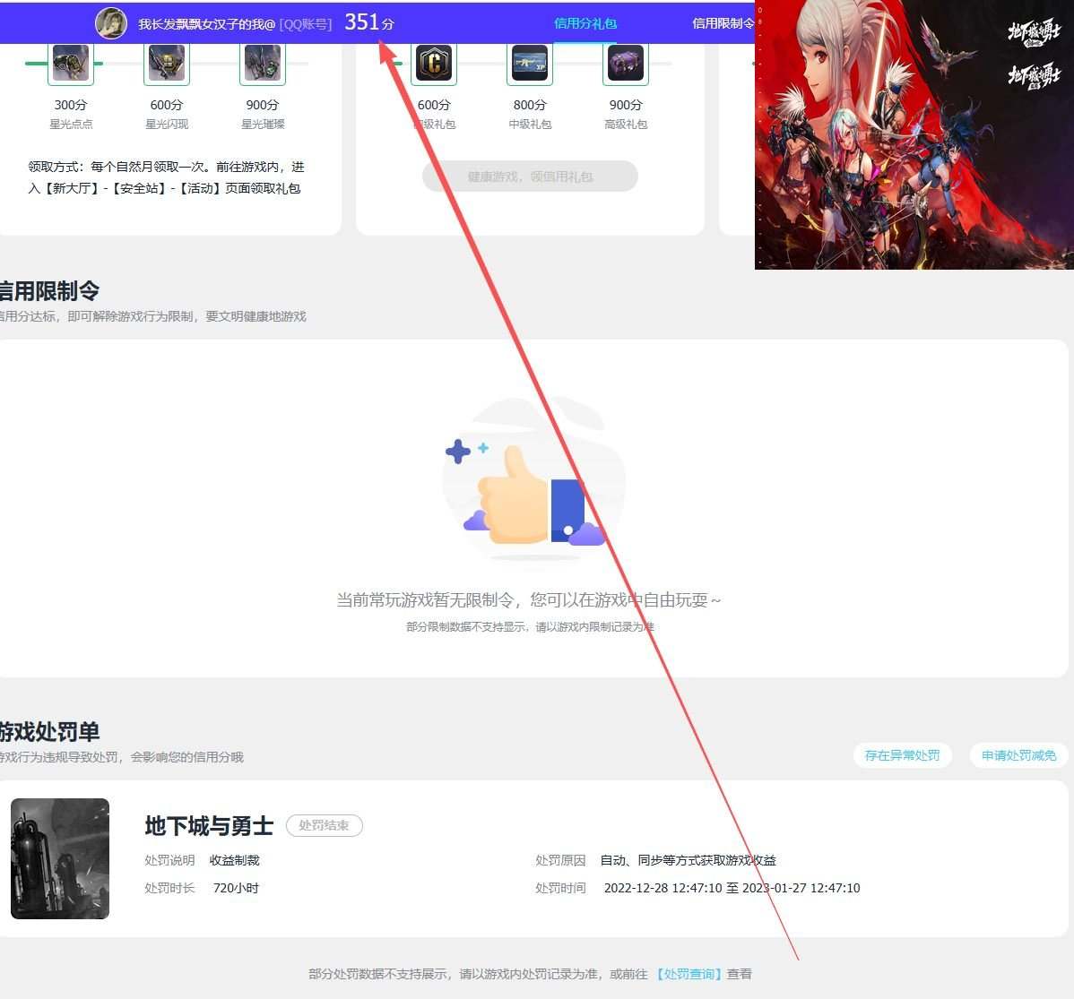Click the 600分 coin gift pack icon
The width and height of the screenshot is (1074, 999).
click(434, 64)
